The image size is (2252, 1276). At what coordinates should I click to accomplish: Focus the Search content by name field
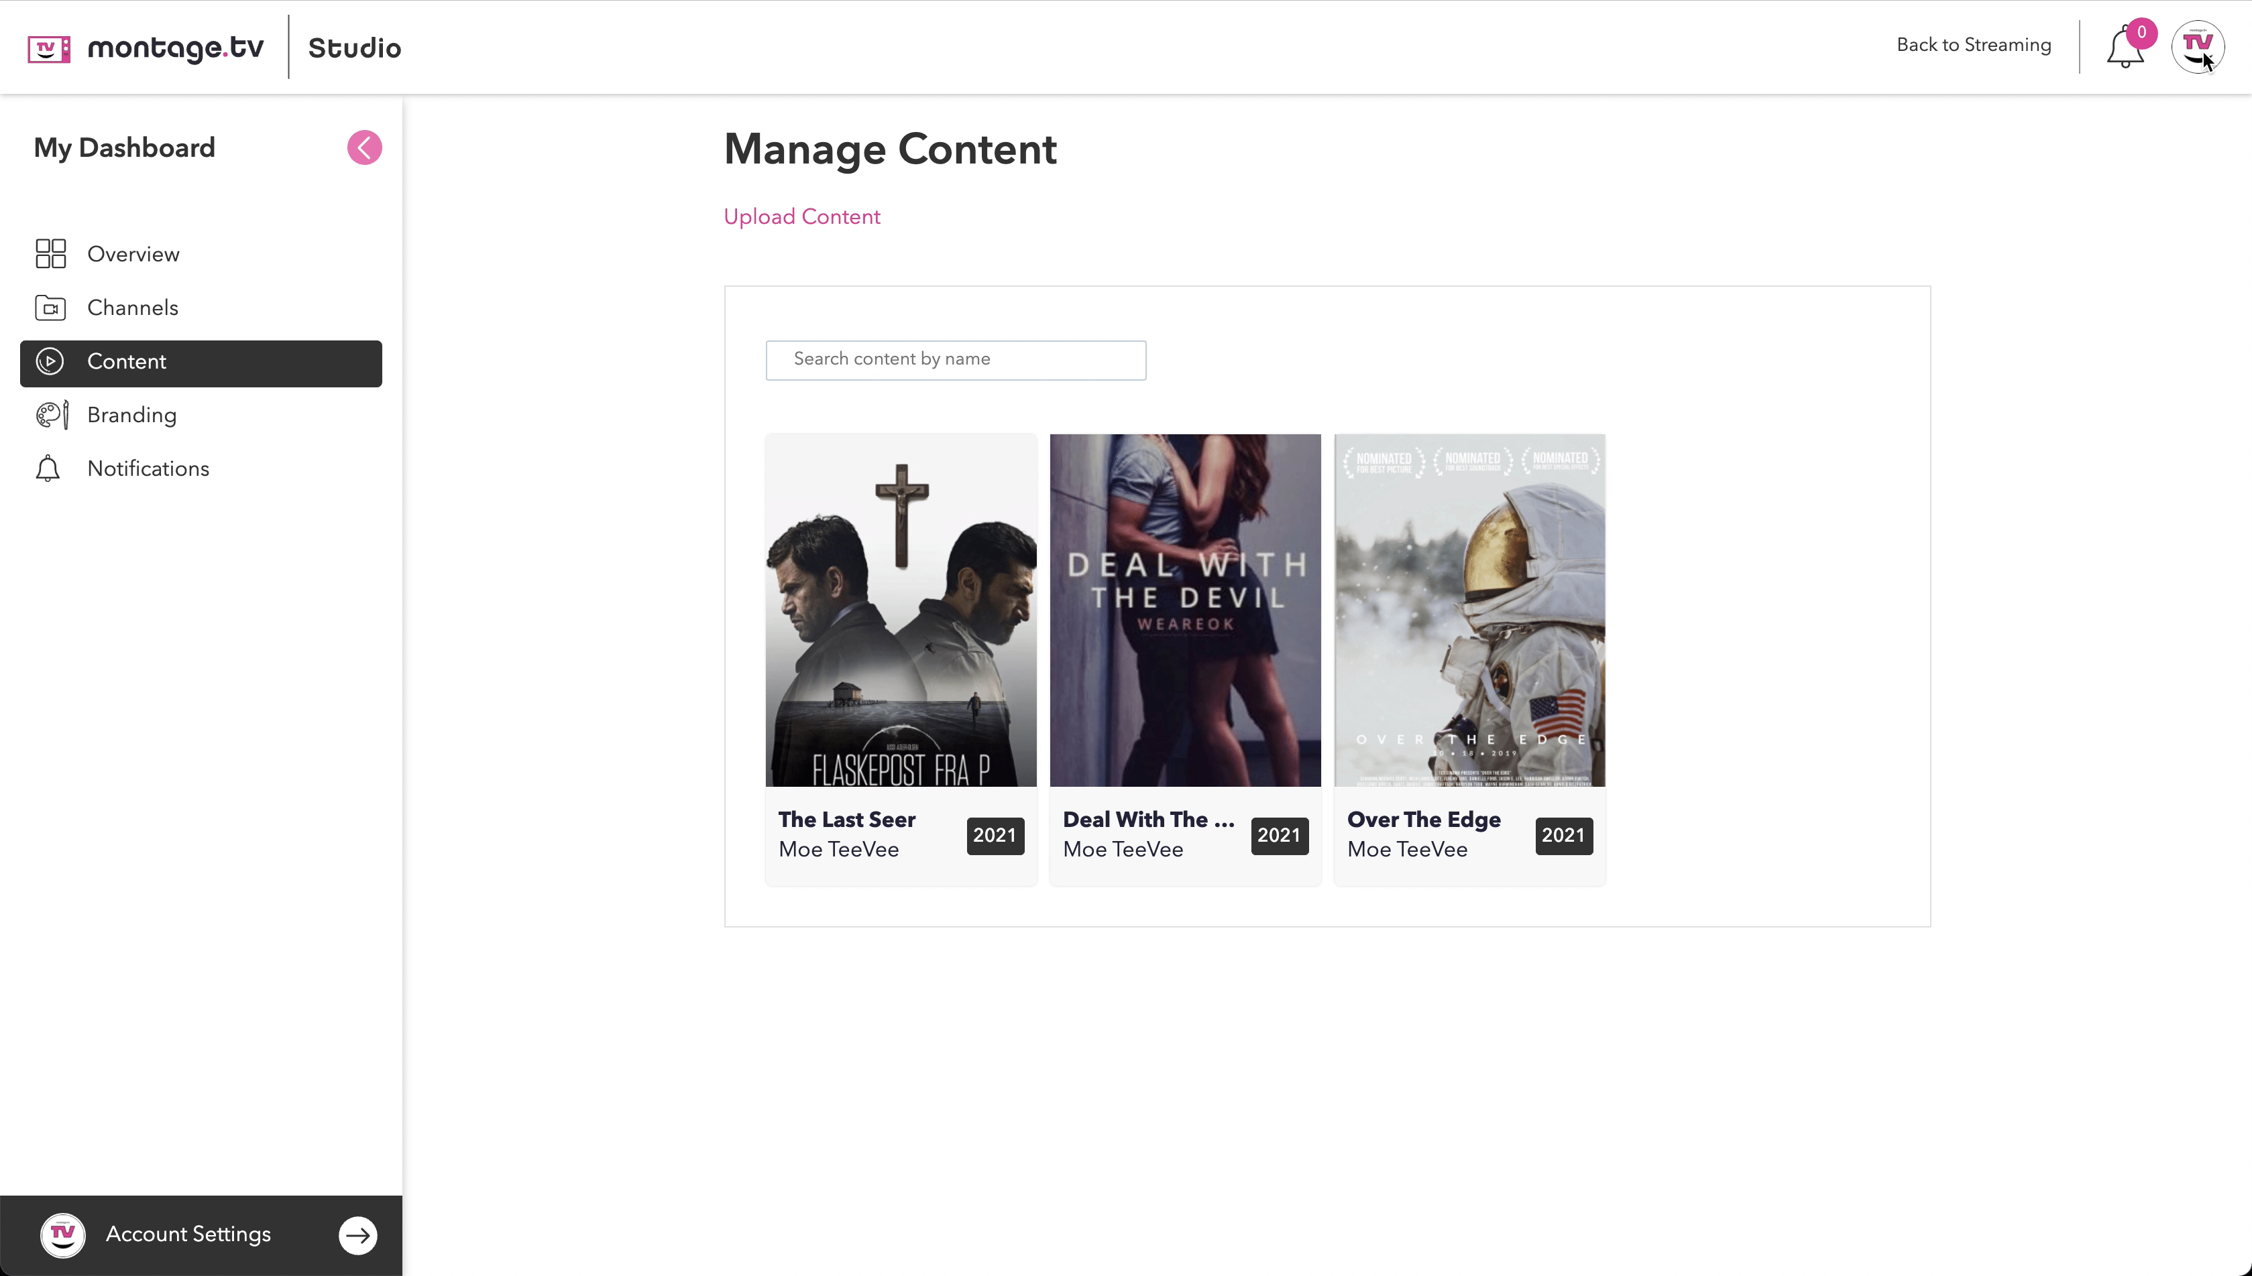[956, 360]
